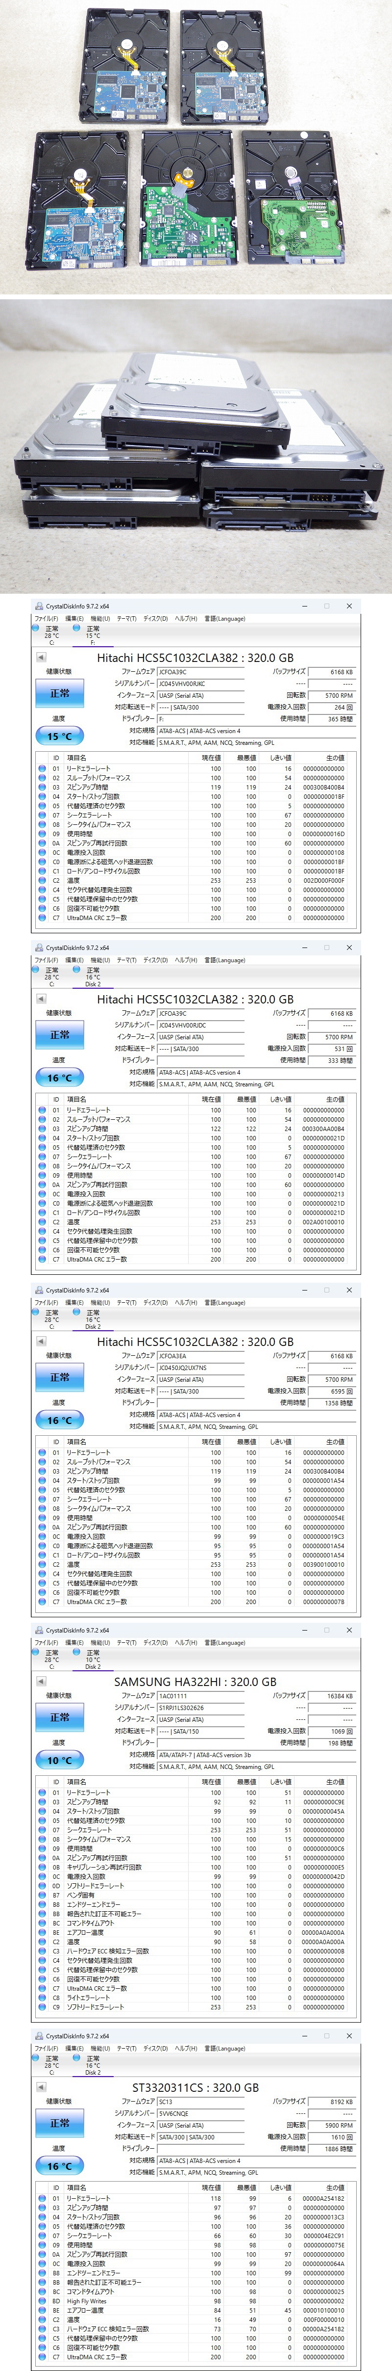Click the status circle for C7 UltraDMA CRC エラー数 in the 15 °C Hitachi window

pos(42,918)
